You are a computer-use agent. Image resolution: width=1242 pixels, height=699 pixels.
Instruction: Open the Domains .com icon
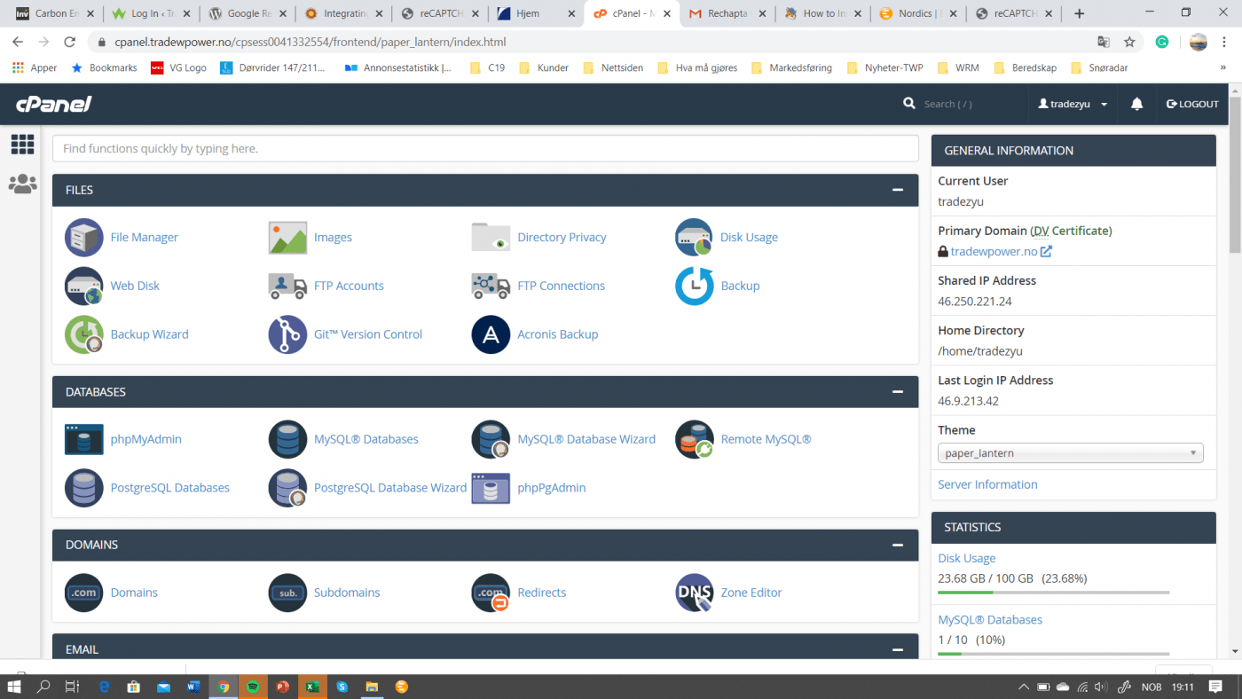84,593
